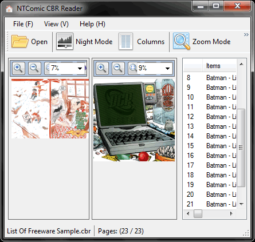This screenshot has height=242, width=255.
Task: Open the 9% zoom dropdown
Action: [x=167, y=68]
